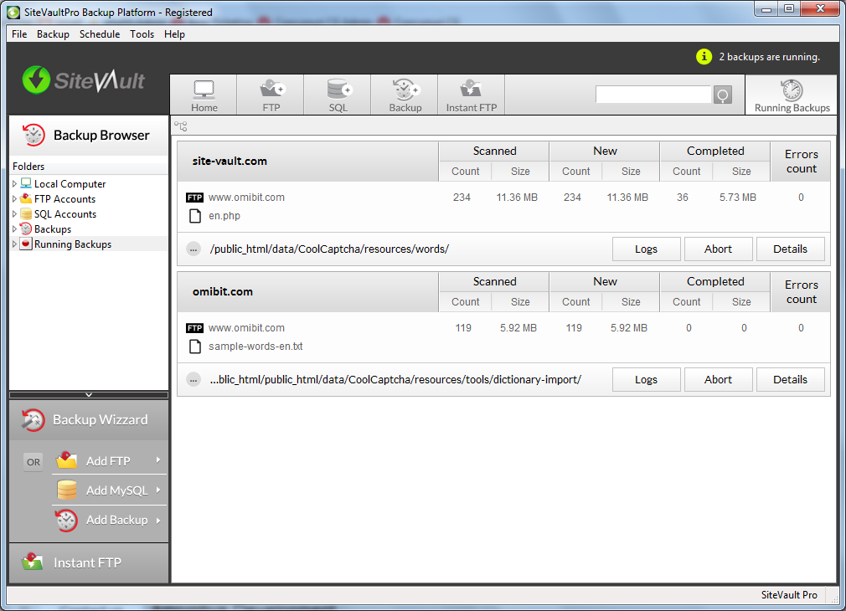The width and height of the screenshot is (846, 611).
Task: Collapse the folders panel using the divider arrow
Action: click(x=89, y=394)
